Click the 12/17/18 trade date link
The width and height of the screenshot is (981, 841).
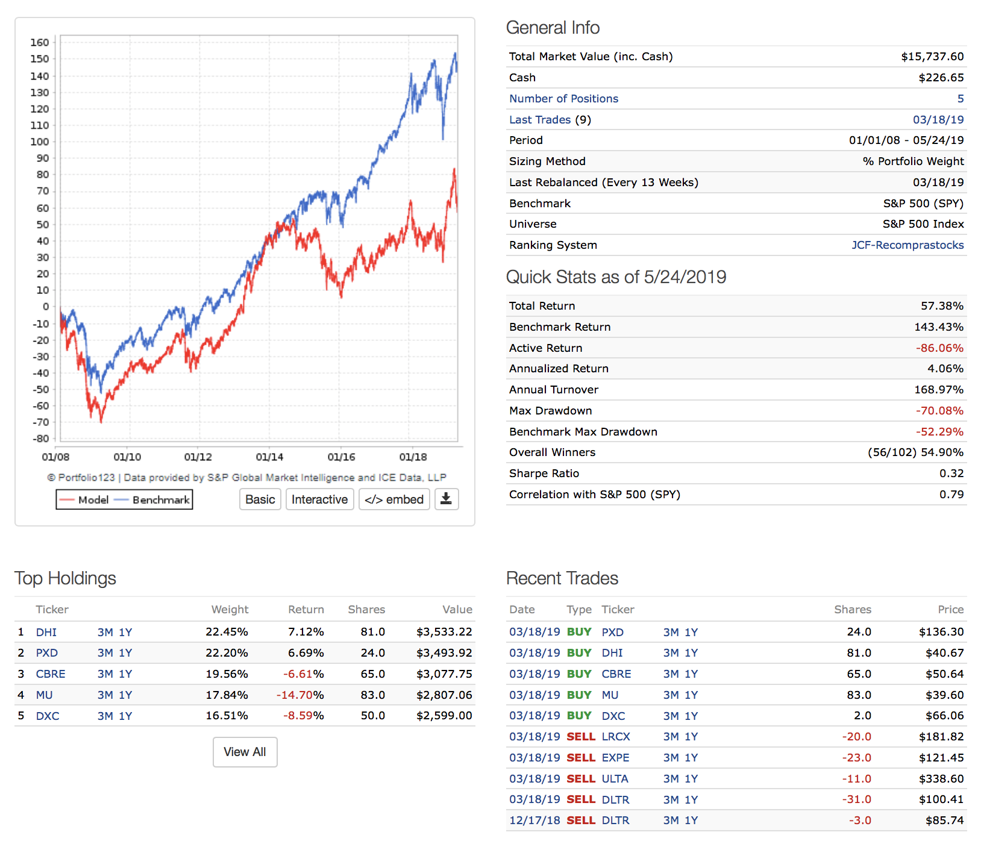click(534, 821)
